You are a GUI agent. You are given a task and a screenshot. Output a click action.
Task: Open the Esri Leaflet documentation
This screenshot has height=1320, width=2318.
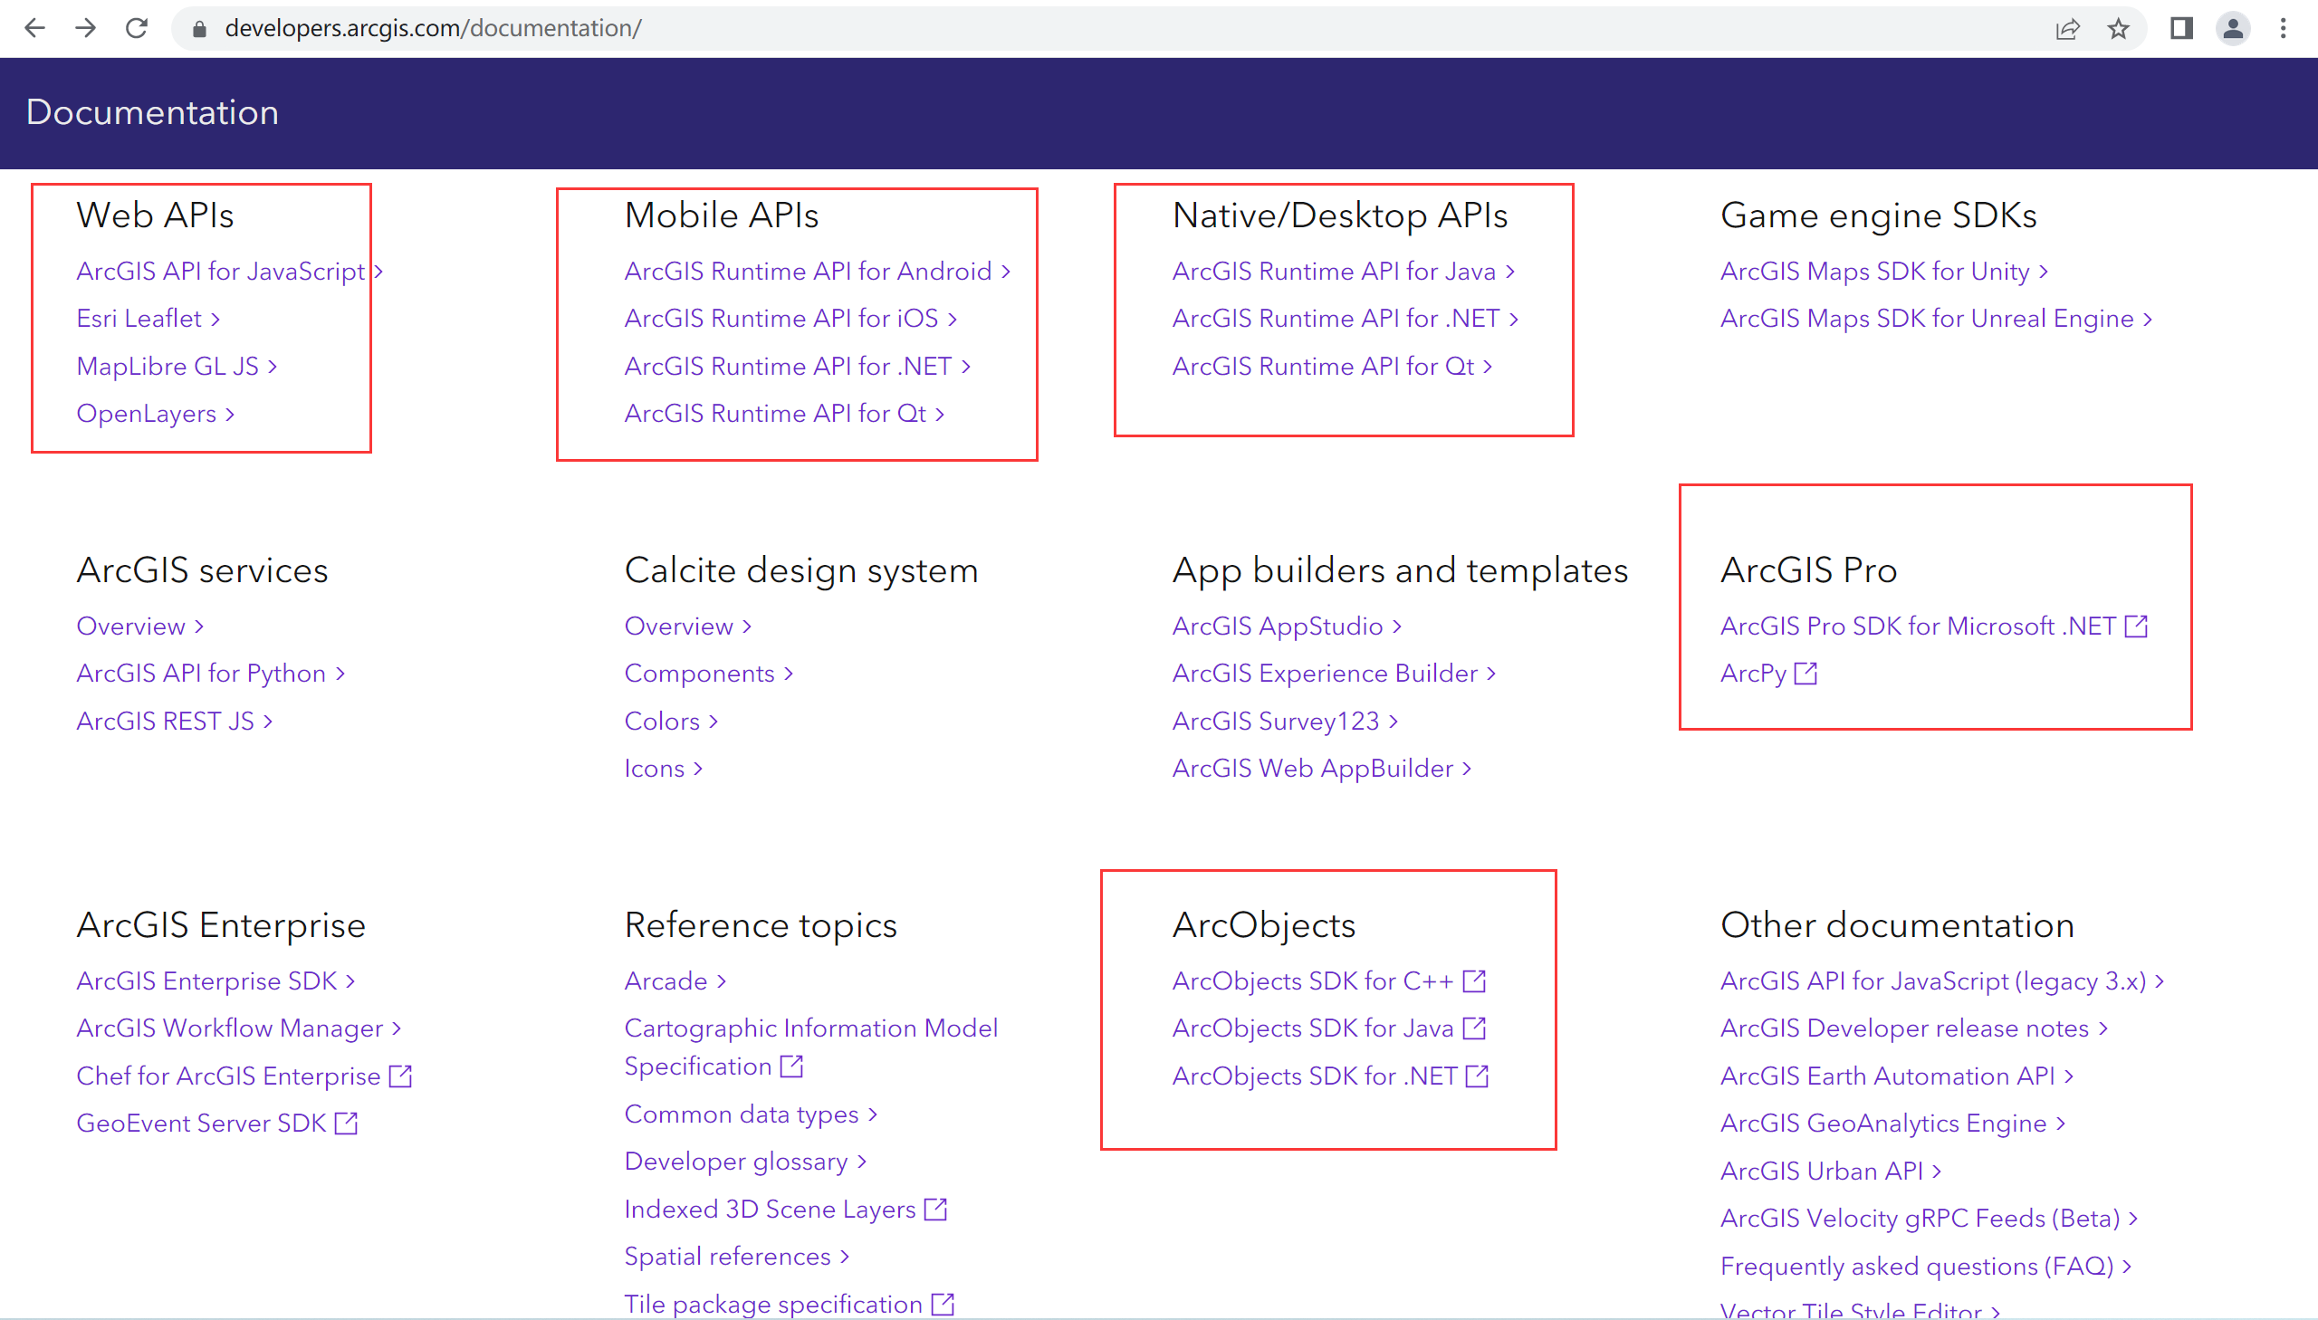(x=148, y=318)
